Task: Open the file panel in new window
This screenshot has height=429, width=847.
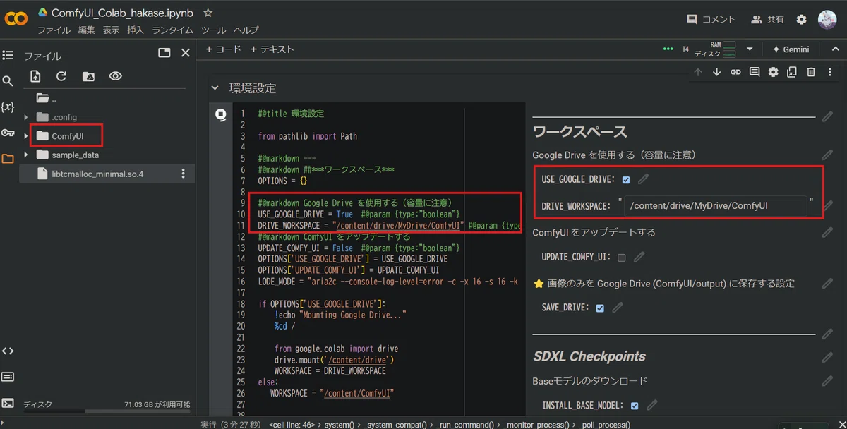Action: pyautogui.click(x=164, y=53)
